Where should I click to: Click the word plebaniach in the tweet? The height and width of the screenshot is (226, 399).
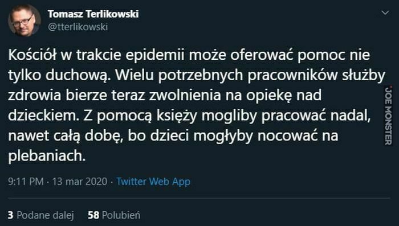pos(46,156)
